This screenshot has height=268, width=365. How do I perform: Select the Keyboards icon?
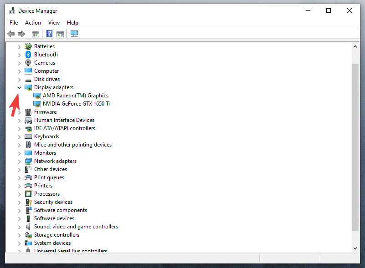coord(28,137)
